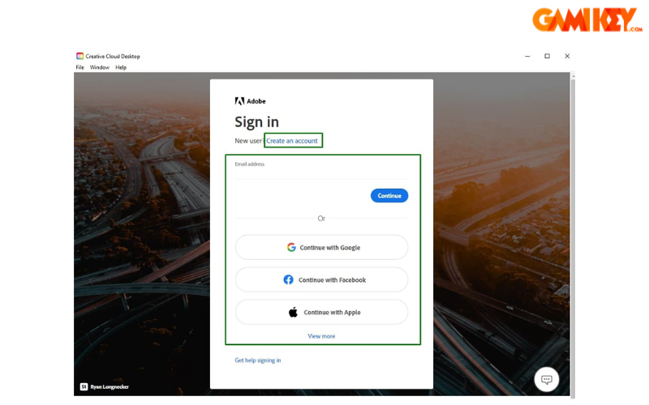Click the Creative Cloud app icon in title bar

click(80, 56)
